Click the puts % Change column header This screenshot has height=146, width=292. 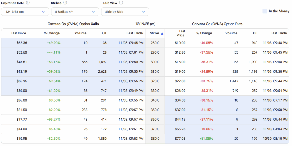coord(204,33)
